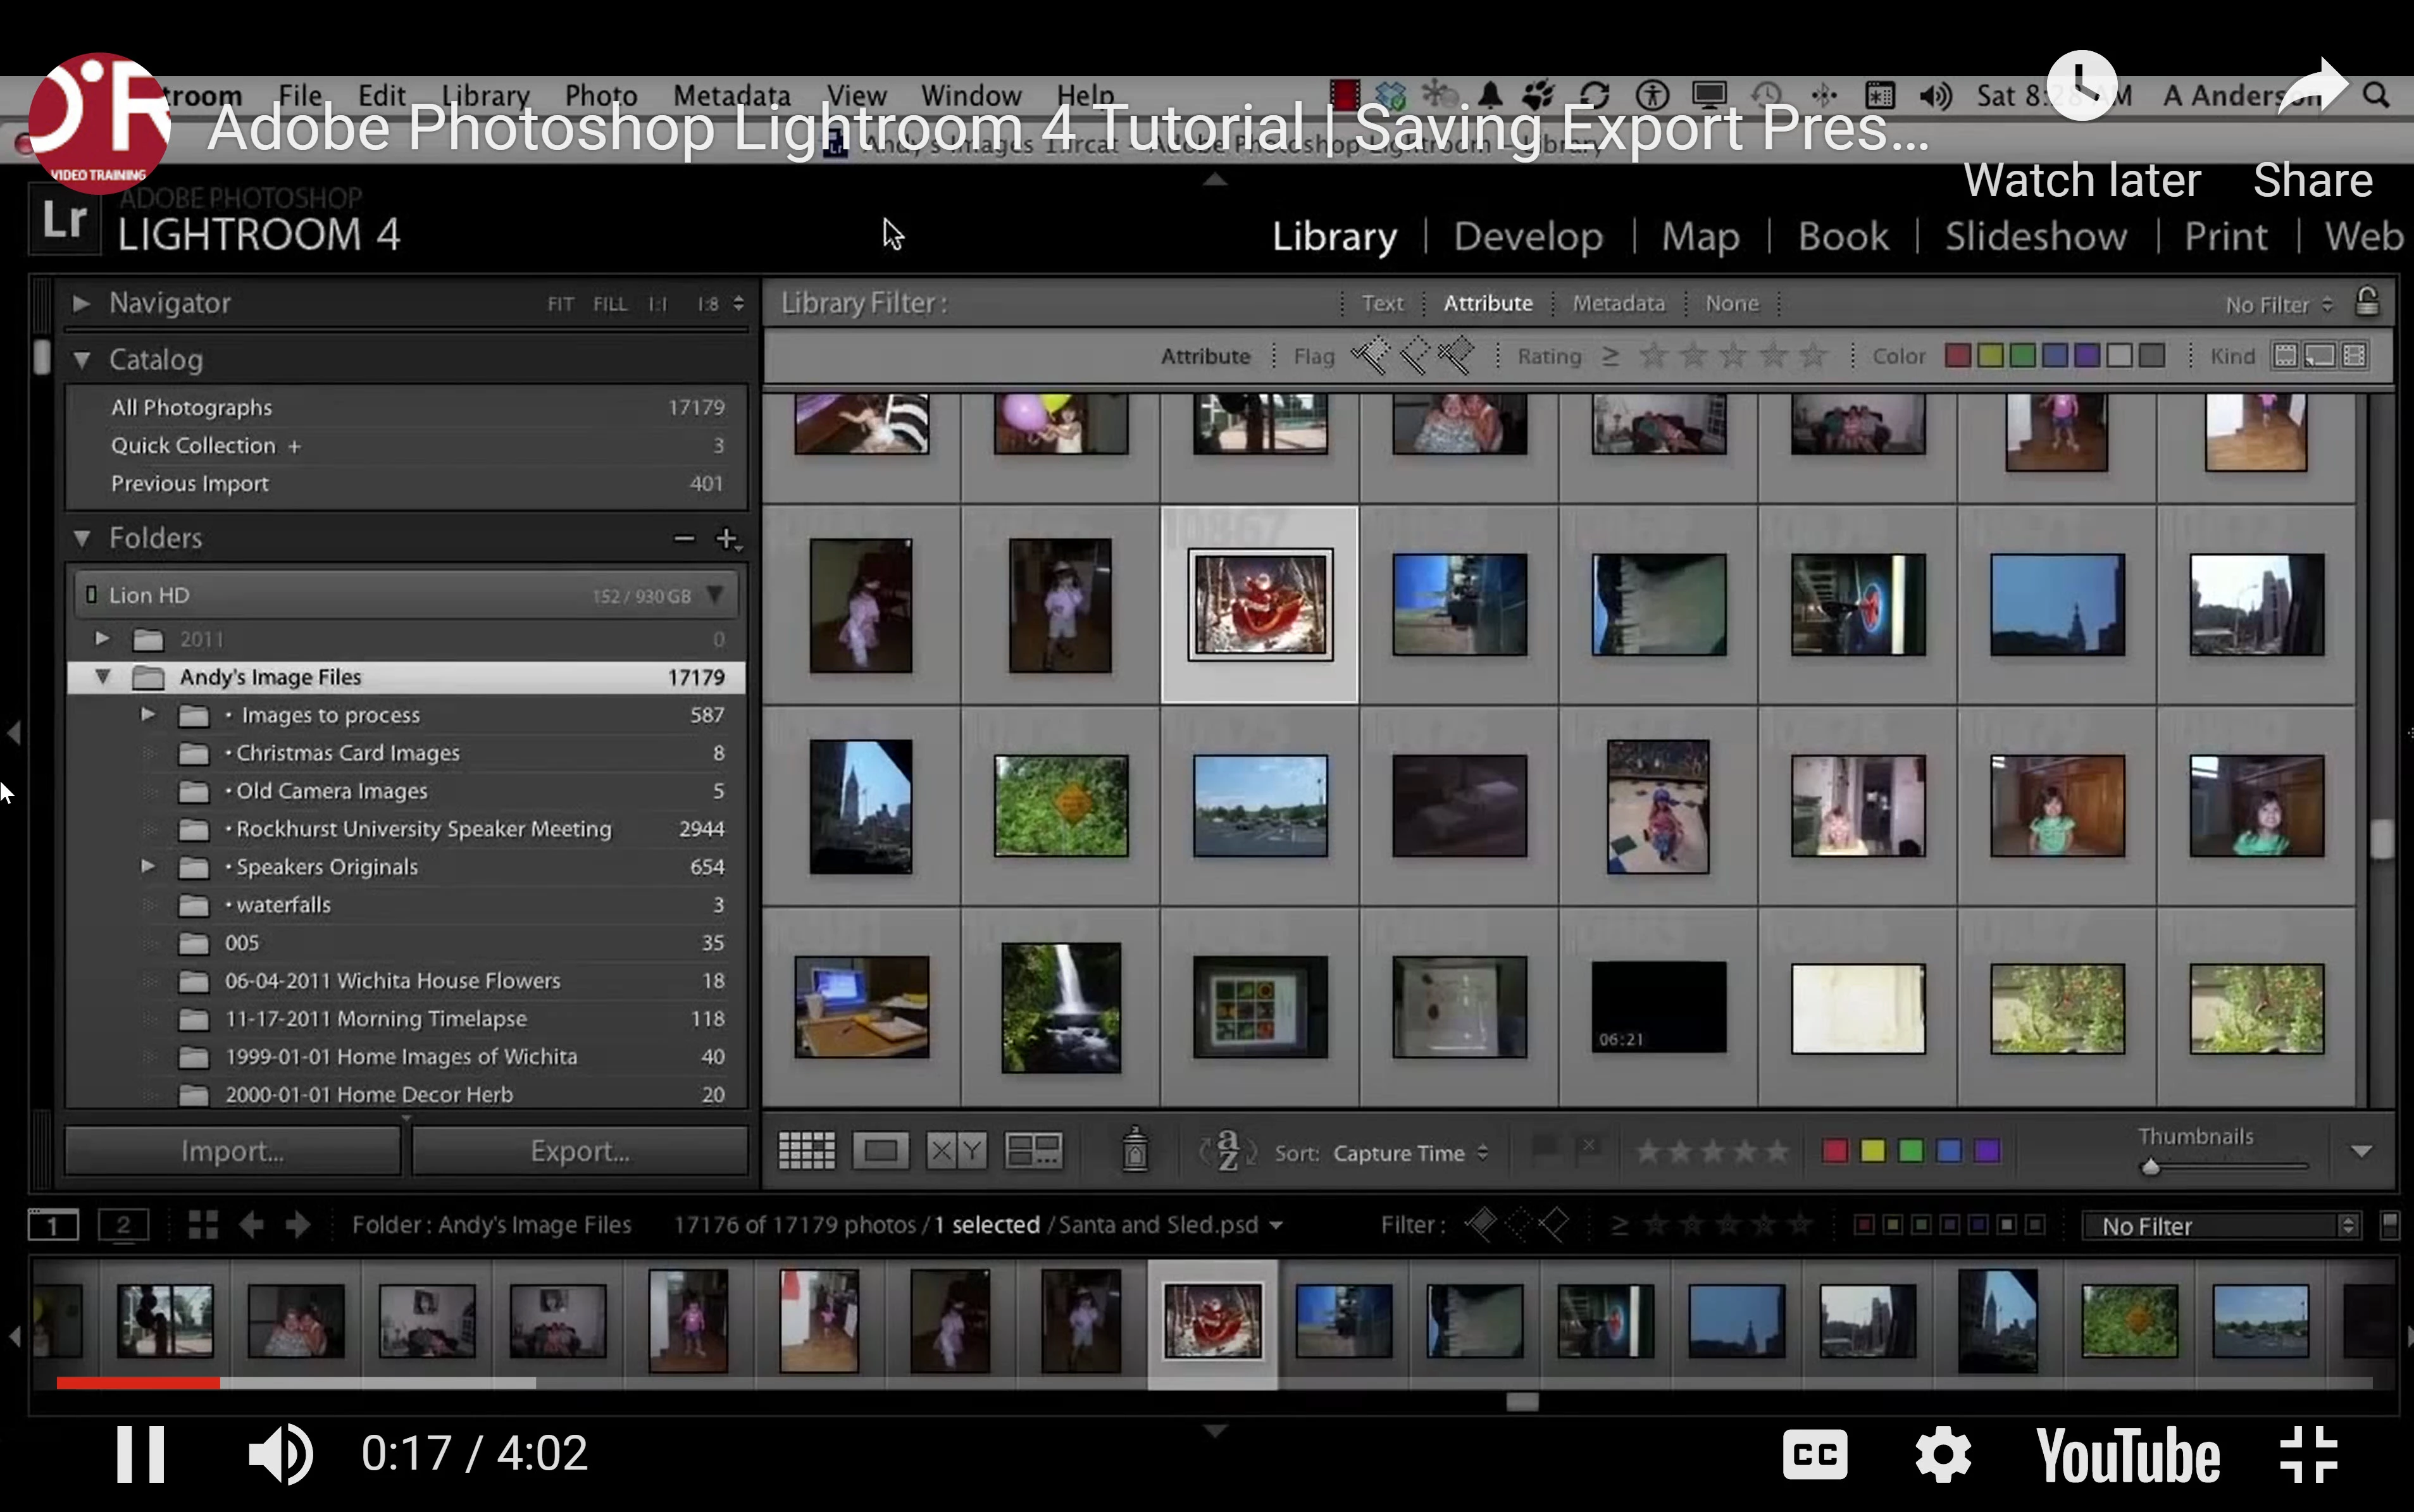This screenshot has height=1512, width=2414.
Task: Open Survey view icon
Action: click(x=1033, y=1151)
